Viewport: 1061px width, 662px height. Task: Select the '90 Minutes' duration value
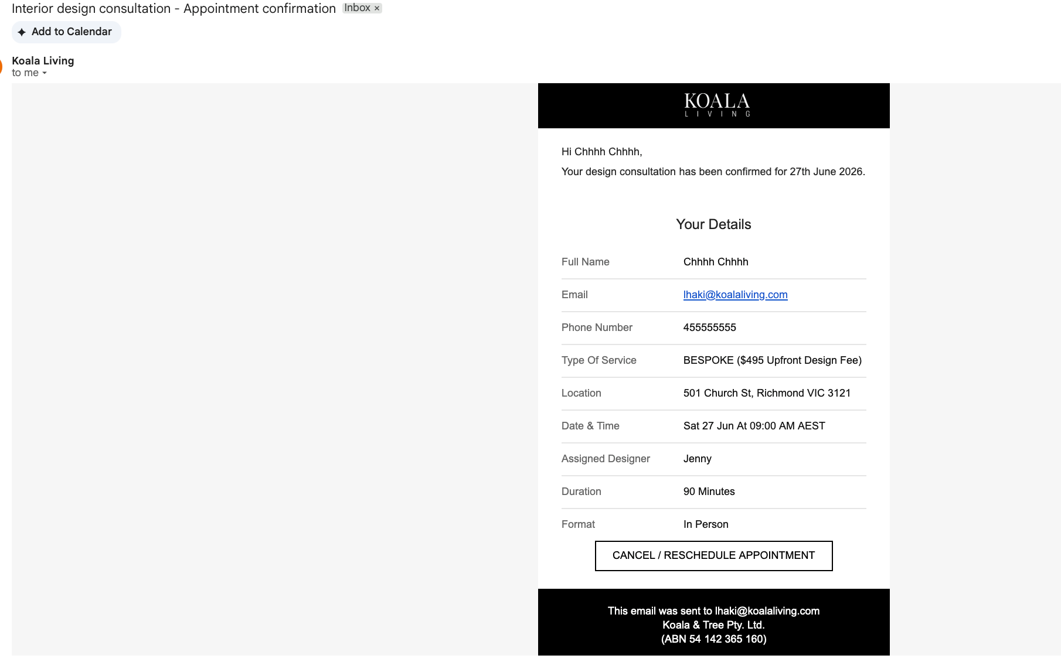point(709,492)
